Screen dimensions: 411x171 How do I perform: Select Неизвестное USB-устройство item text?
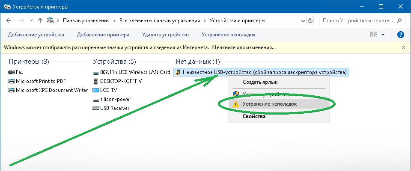[265, 72]
